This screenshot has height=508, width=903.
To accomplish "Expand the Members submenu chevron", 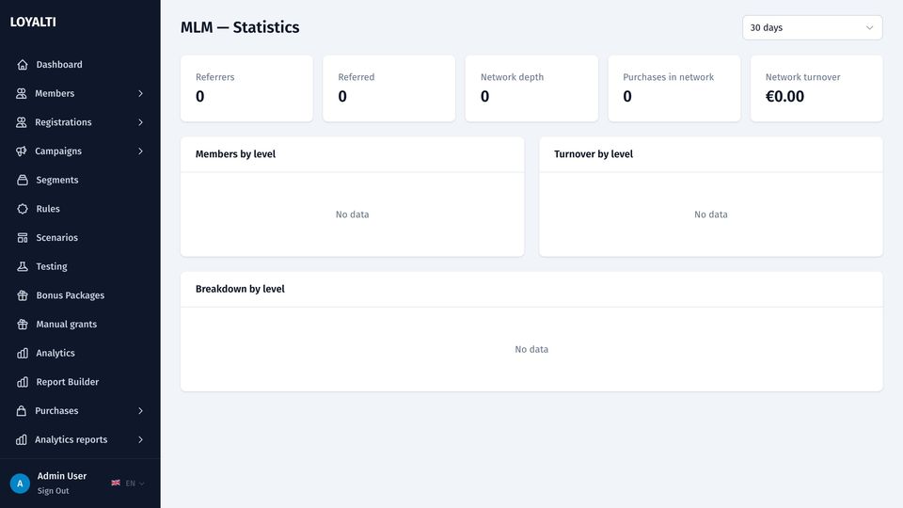I will [x=140, y=93].
